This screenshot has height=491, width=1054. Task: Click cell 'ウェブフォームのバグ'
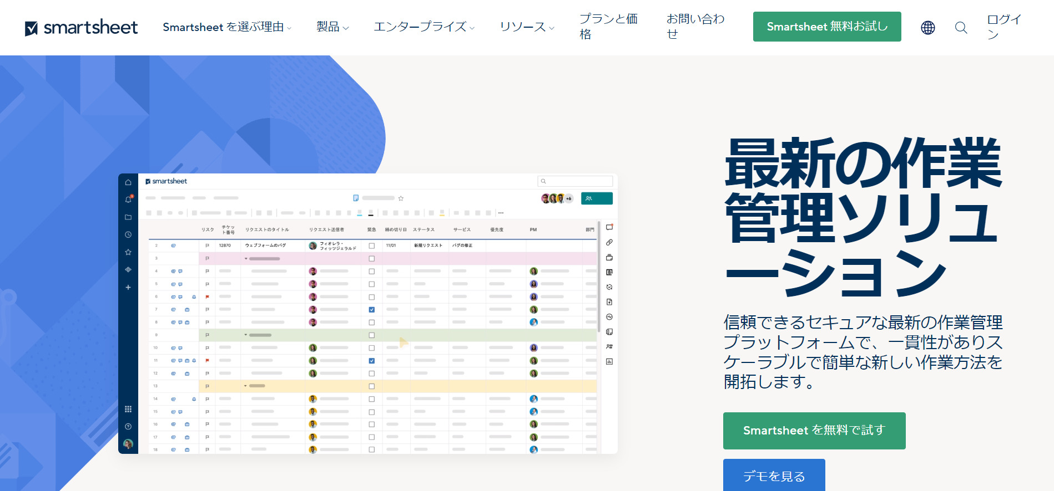[265, 245]
